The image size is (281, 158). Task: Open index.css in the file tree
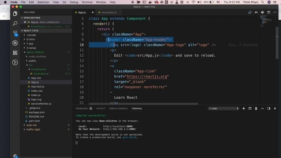(37, 91)
